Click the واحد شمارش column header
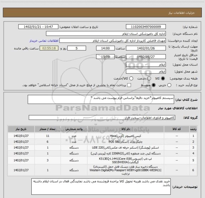The width and height of the screenshot is (205, 198). point(74,129)
